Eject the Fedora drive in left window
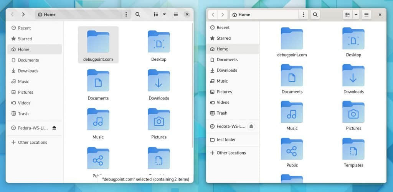Image resolution: width=393 pixels, height=192 pixels. [54, 128]
